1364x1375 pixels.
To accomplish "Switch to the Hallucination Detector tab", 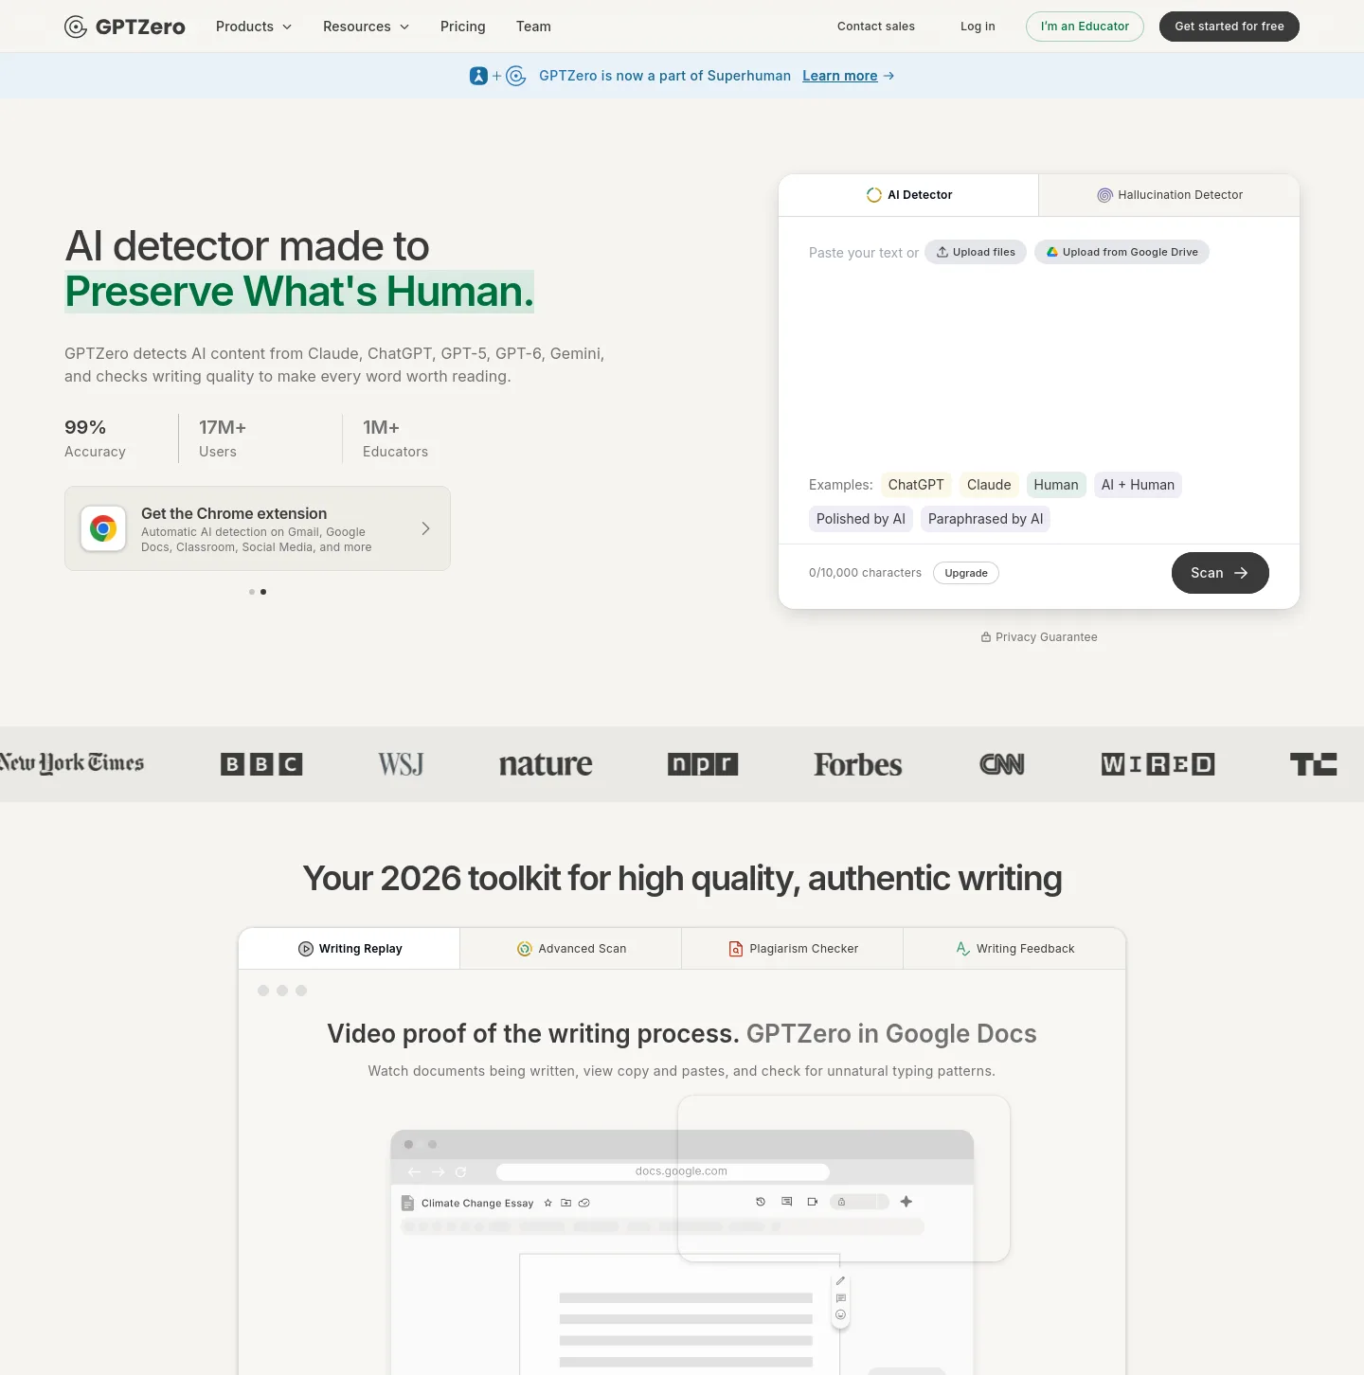I will coord(1169,195).
